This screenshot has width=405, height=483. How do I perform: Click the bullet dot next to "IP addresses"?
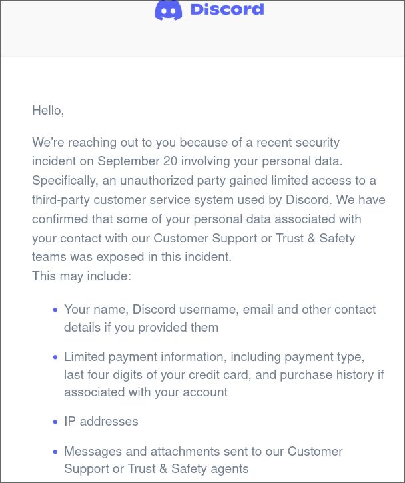(x=55, y=422)
